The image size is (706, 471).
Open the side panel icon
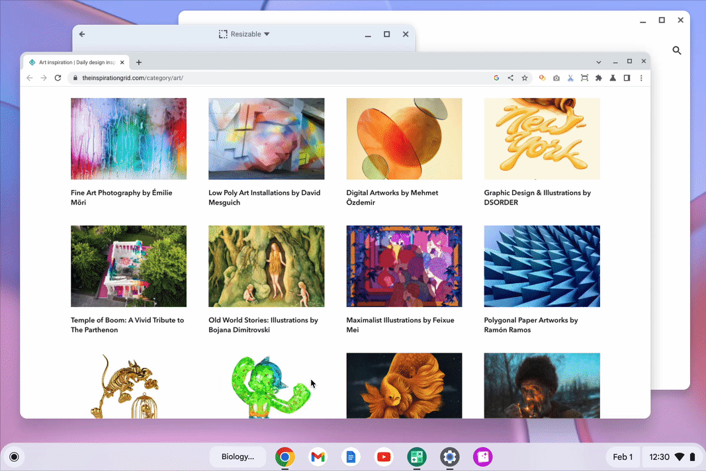click(x=627, y=78)
